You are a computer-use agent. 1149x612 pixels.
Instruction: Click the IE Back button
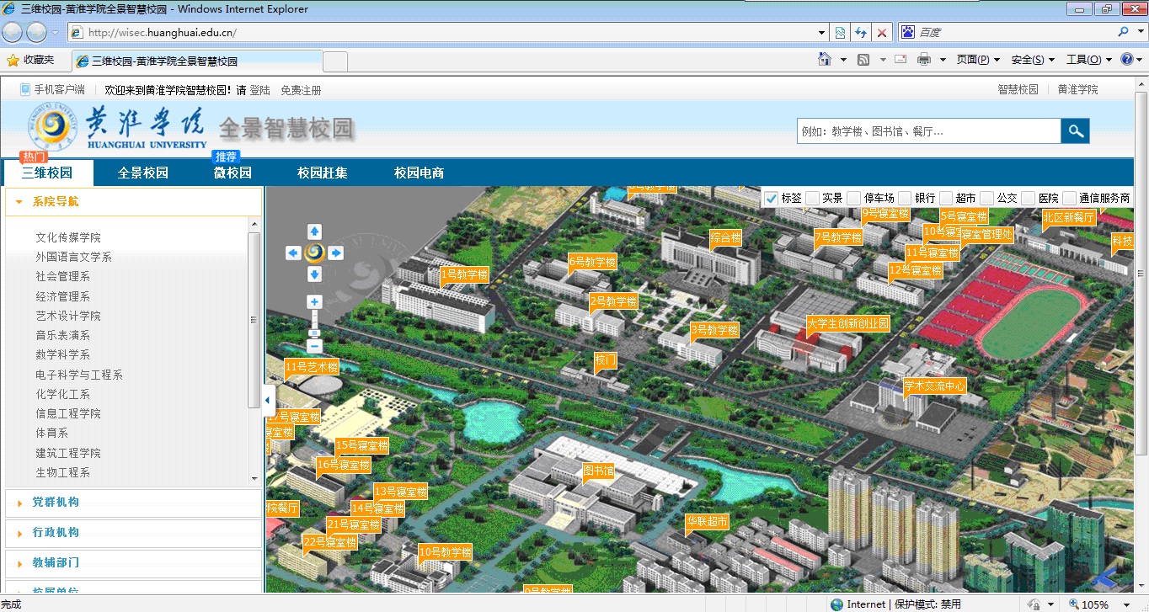tap(13, 32)
